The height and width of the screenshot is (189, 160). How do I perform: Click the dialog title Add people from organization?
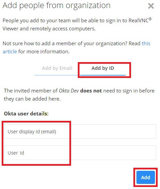click(x=57, y=5)
